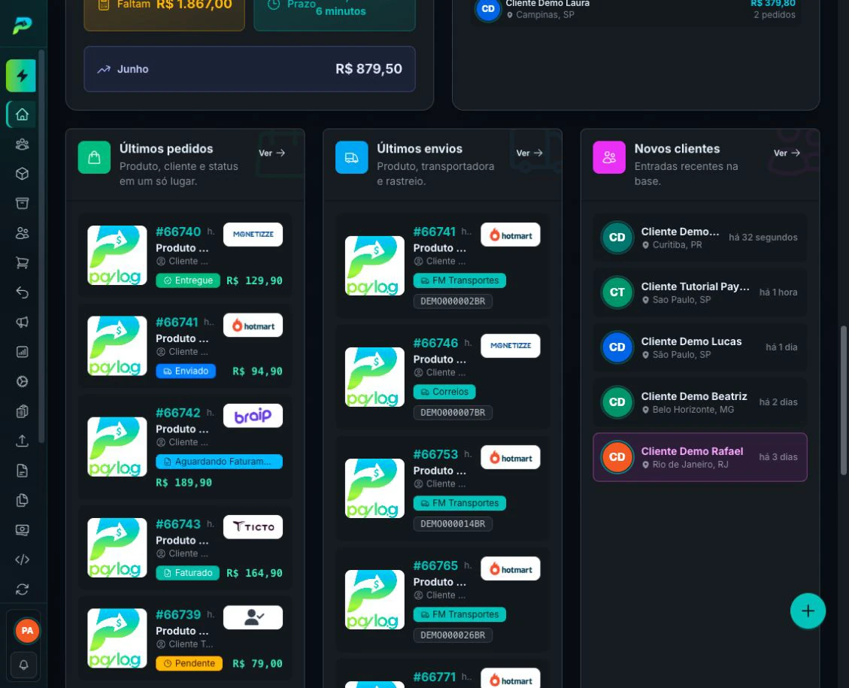Click the Correios carrier badge
The width and height of the screenshot is (849, 688).
point(444,391)
